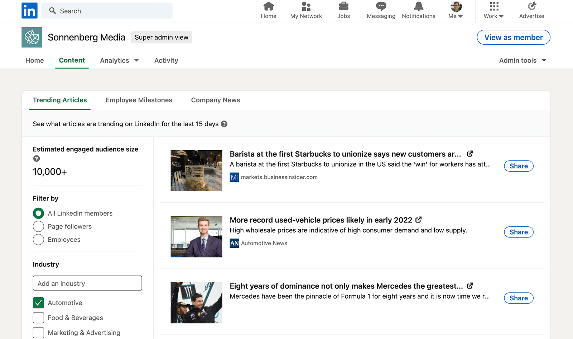Click the Sonnenberg Media page name
573x339 pixels.
pyautogui.click(x=86, y=37)
